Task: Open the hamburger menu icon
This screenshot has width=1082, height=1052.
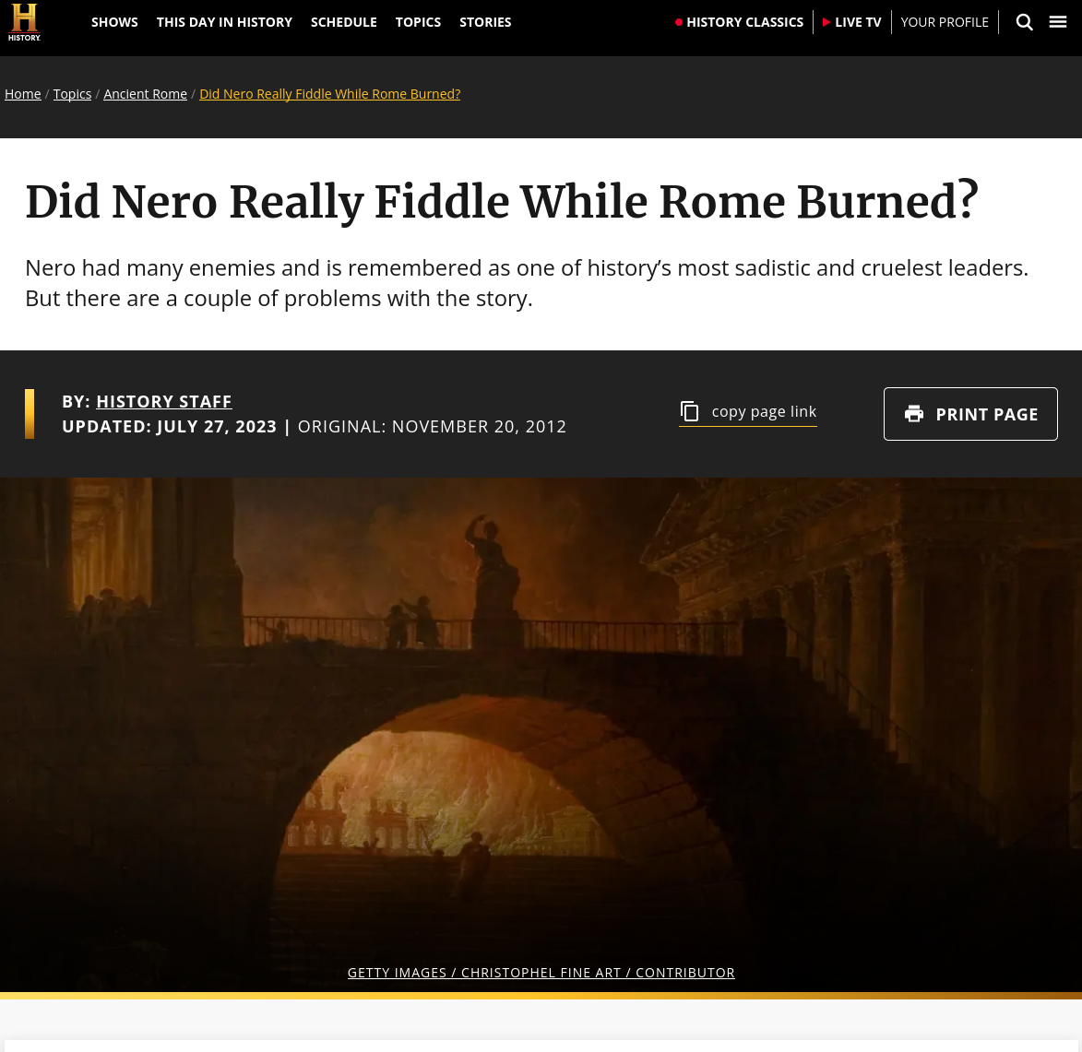Action: [1058, 22]
